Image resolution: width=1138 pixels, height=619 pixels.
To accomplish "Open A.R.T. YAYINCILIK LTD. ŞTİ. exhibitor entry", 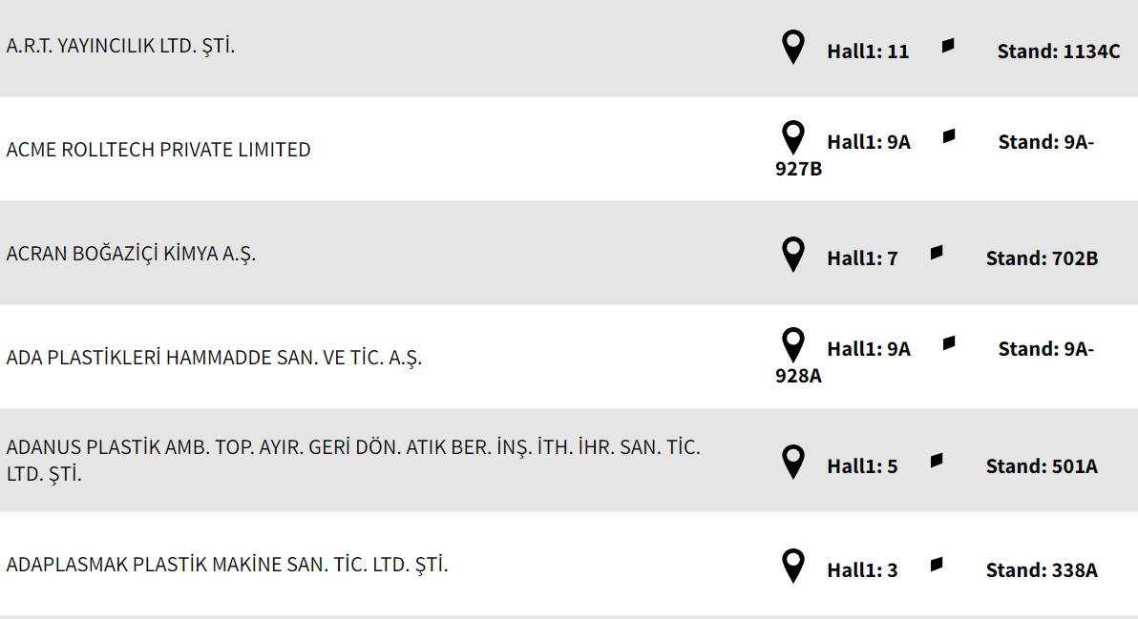I will [120, 46].
